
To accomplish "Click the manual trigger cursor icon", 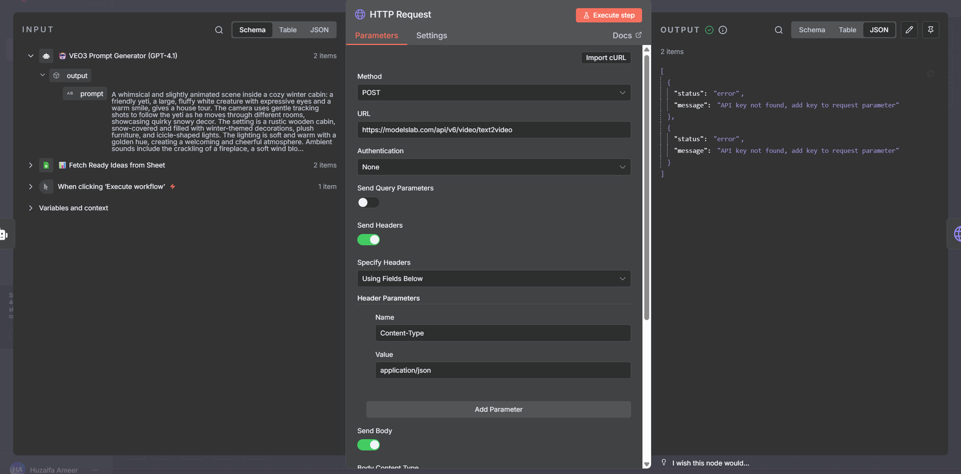I will click(46, 187).
